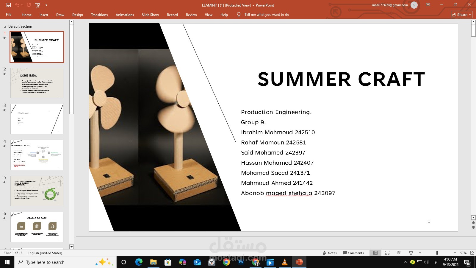The image size is (476, 268).
Task: Click the 'Slide 1 of 15' status indicator
Action: [x=13, y=253]
